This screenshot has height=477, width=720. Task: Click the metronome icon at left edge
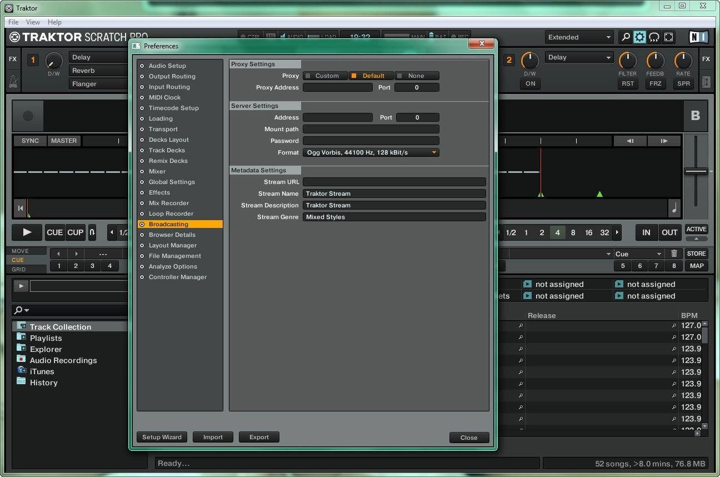13,82
